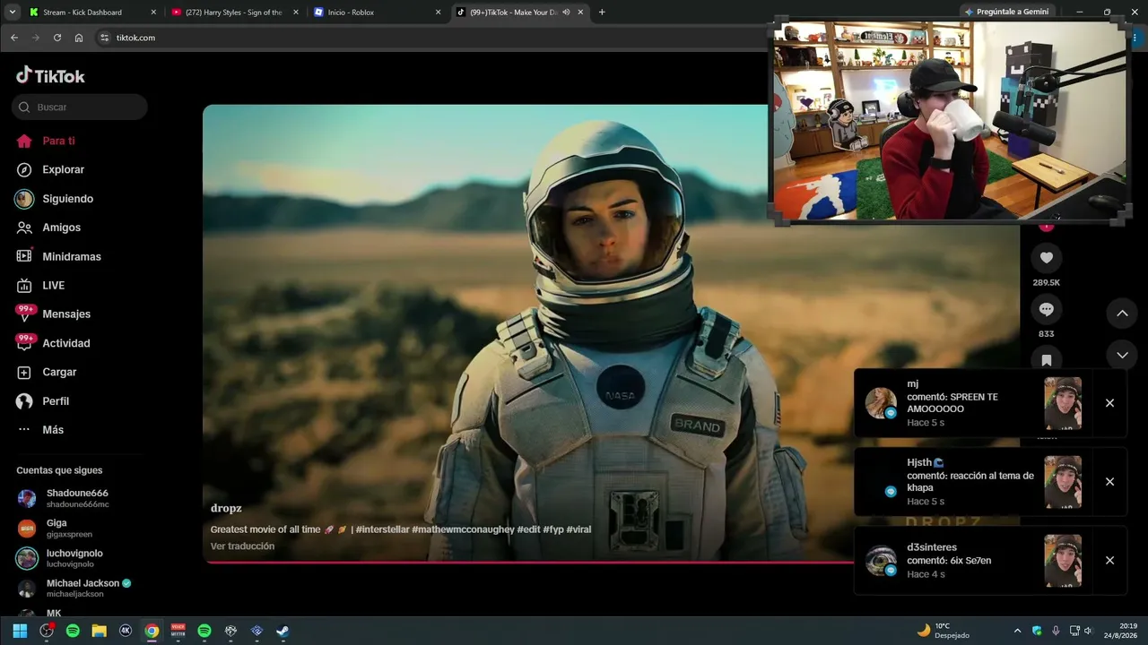This screenshot has height=645, width=1148.
Task: Click the Cargar upload plus icon
Action: (x=24, y=372)
